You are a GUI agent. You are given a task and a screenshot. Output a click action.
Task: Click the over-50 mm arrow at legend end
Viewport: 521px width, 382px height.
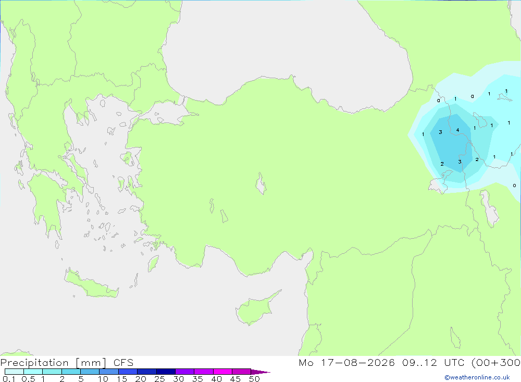point(260,372)
